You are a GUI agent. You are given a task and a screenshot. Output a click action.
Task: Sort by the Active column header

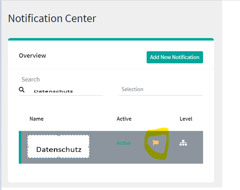coord(124,119)
